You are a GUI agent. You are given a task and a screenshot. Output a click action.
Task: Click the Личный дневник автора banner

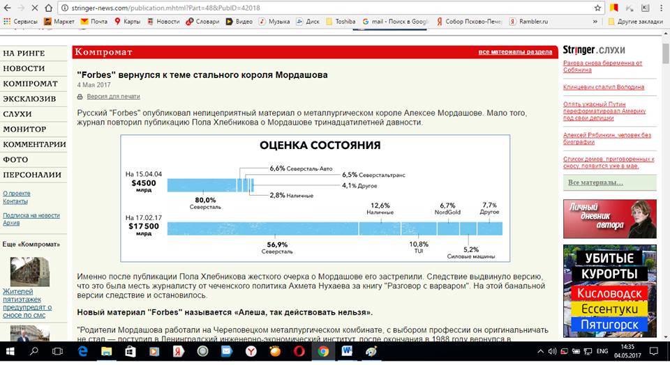[610, 219]
